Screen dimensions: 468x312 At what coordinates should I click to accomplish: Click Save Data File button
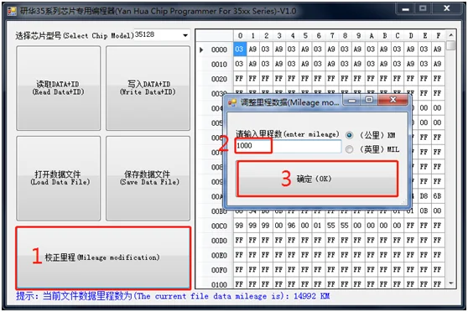148,179
